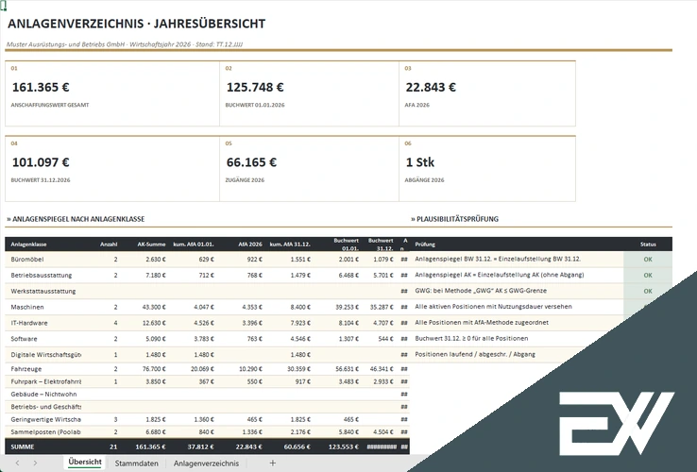Click the next sheet arrow
697x472 pixels.
point(35,463)
